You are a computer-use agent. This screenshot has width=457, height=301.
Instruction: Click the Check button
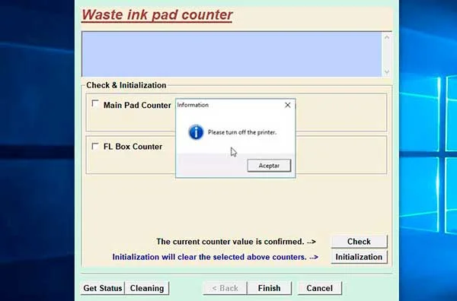click(359, 242)
